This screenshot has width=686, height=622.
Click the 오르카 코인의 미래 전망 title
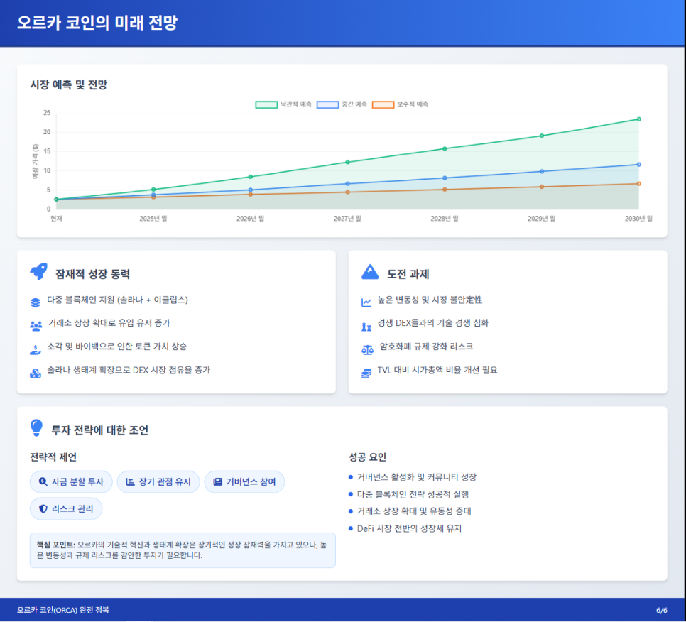[x=97, y=23]
